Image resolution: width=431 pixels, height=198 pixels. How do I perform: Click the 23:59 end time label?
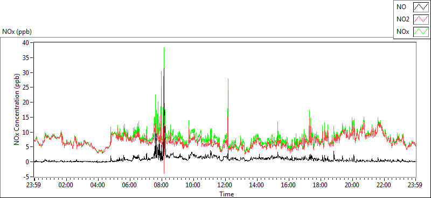(x=415, y=185)
